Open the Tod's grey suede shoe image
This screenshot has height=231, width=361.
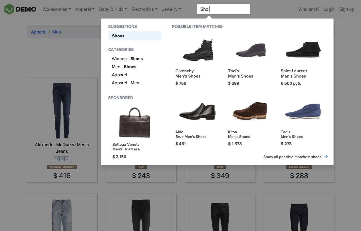tap(251, 50)
